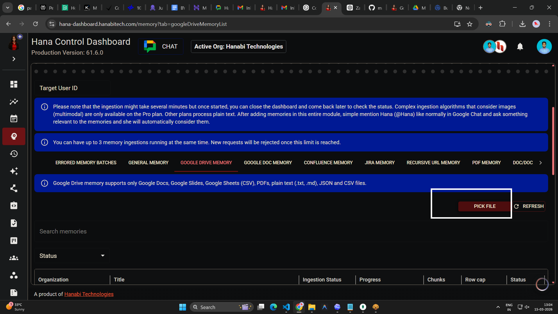
Task: Select the Jira Memory tab
Action: tap(380, 163)
